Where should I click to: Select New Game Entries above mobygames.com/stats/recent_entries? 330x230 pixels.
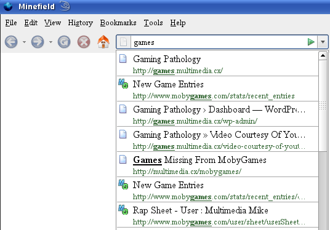coord(168,84)
